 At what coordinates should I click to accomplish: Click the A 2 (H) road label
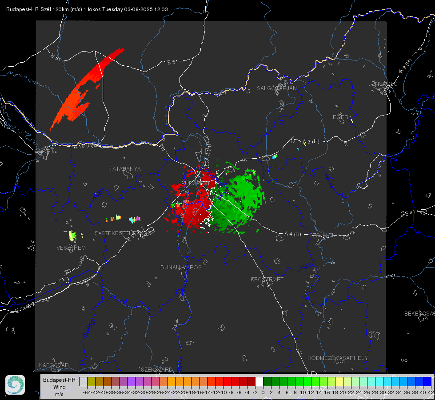pyautogui.click(x=208, y=153)
